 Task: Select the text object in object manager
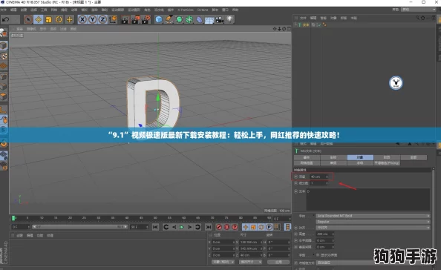pos(305,24)
